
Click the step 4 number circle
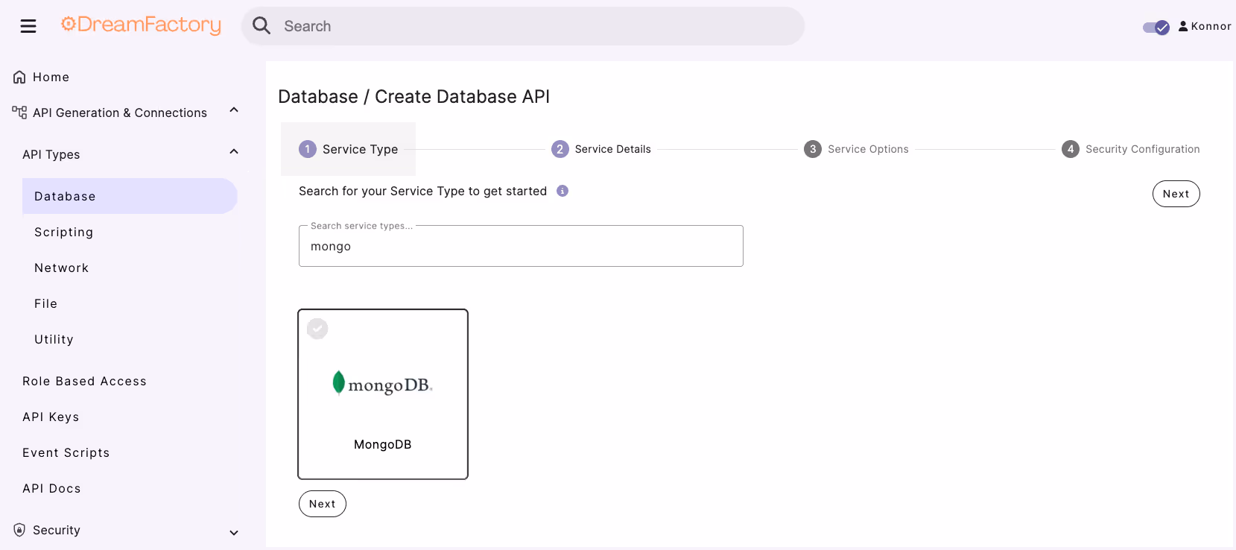[x=1071, y=149]
